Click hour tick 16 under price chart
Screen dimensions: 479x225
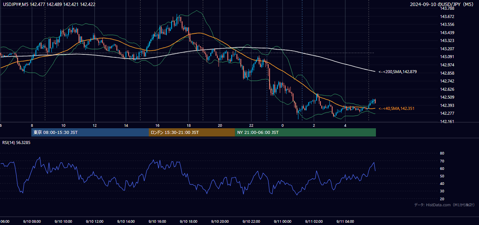[x=157, y=125]
